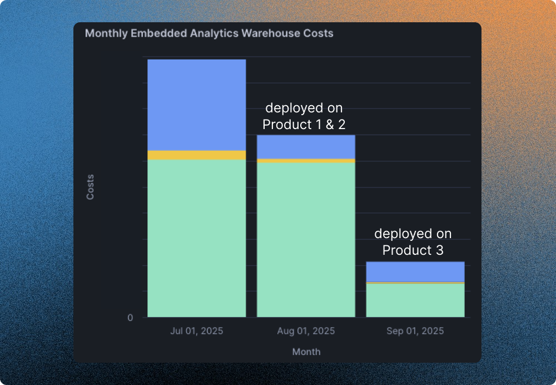
Task: Select the 'Month' x-axis title
Action: [x=306, y=352]
